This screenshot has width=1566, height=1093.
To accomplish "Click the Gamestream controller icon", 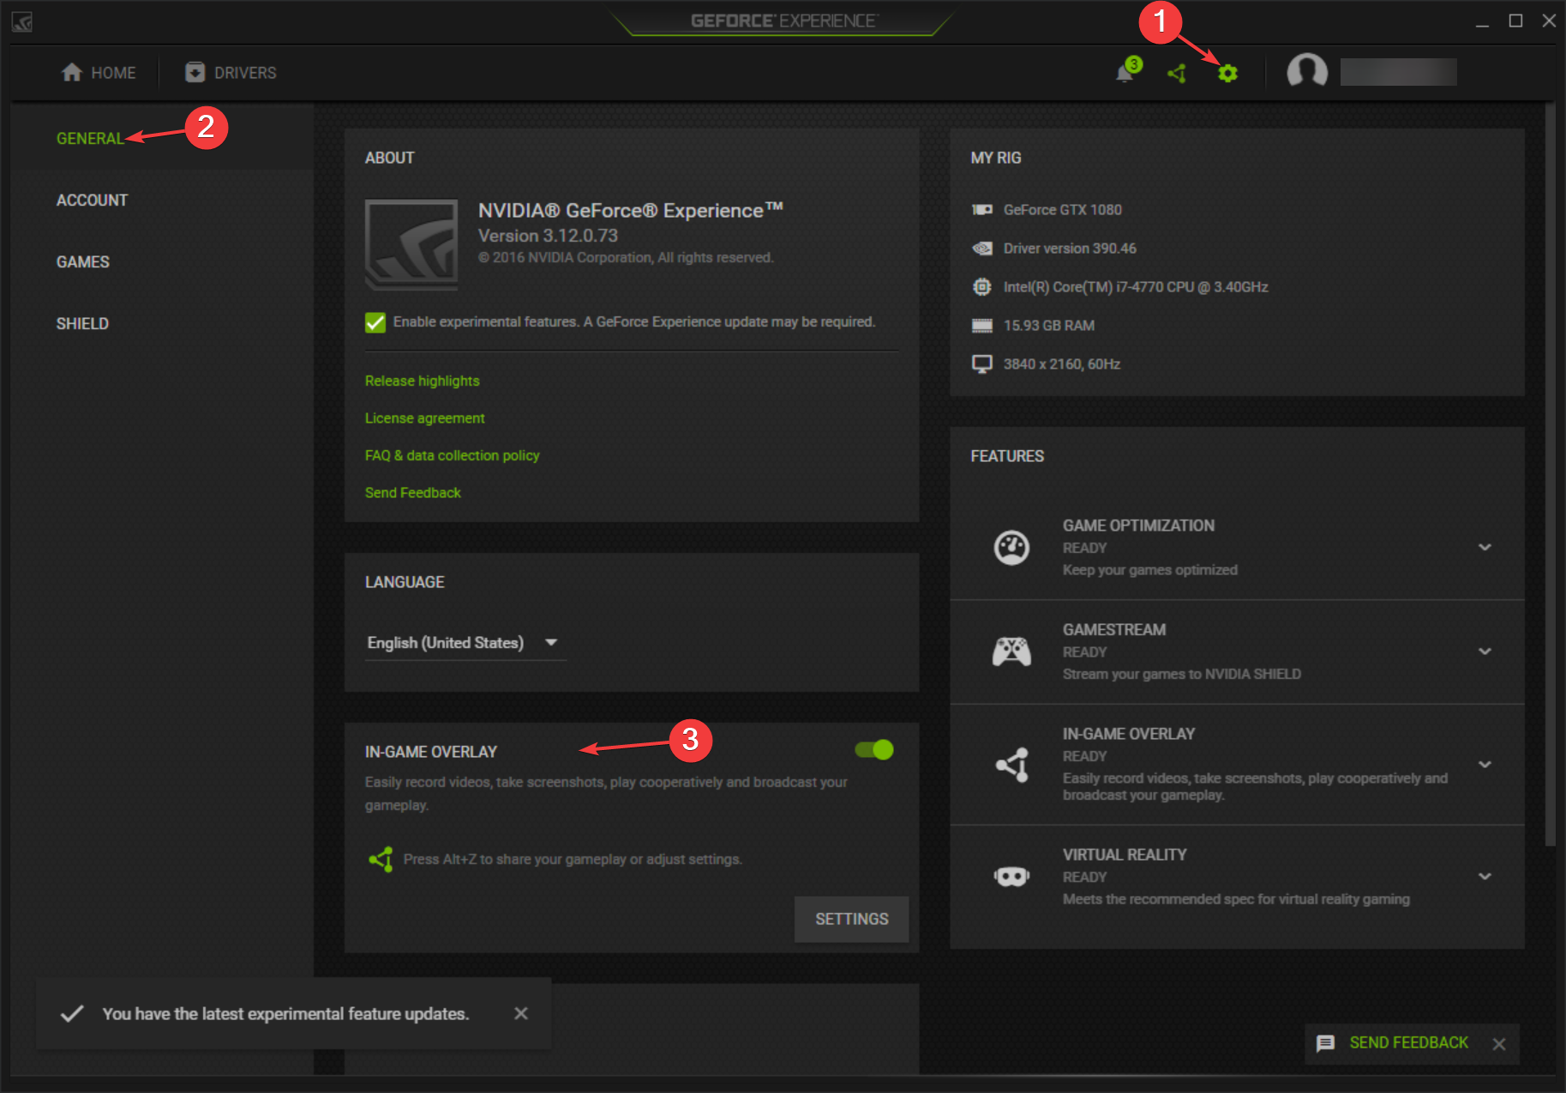I will (x=1011, y=652).
